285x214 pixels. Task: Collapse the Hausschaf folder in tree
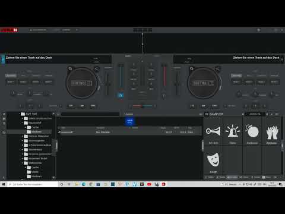click(23, 123)
